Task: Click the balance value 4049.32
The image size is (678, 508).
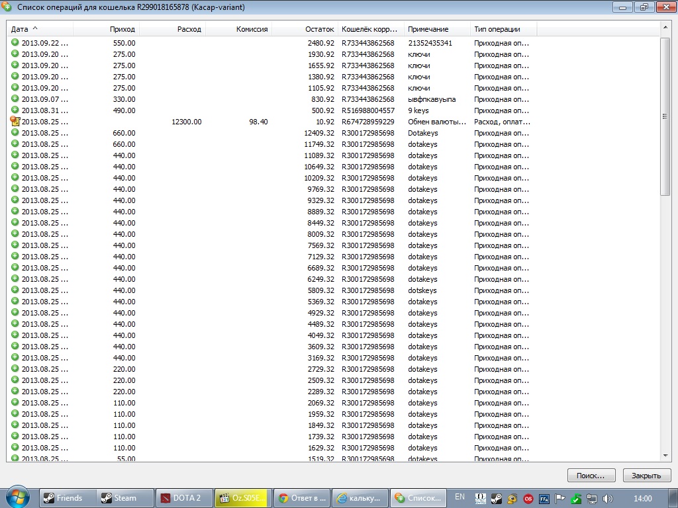Action: pos(321,335)
